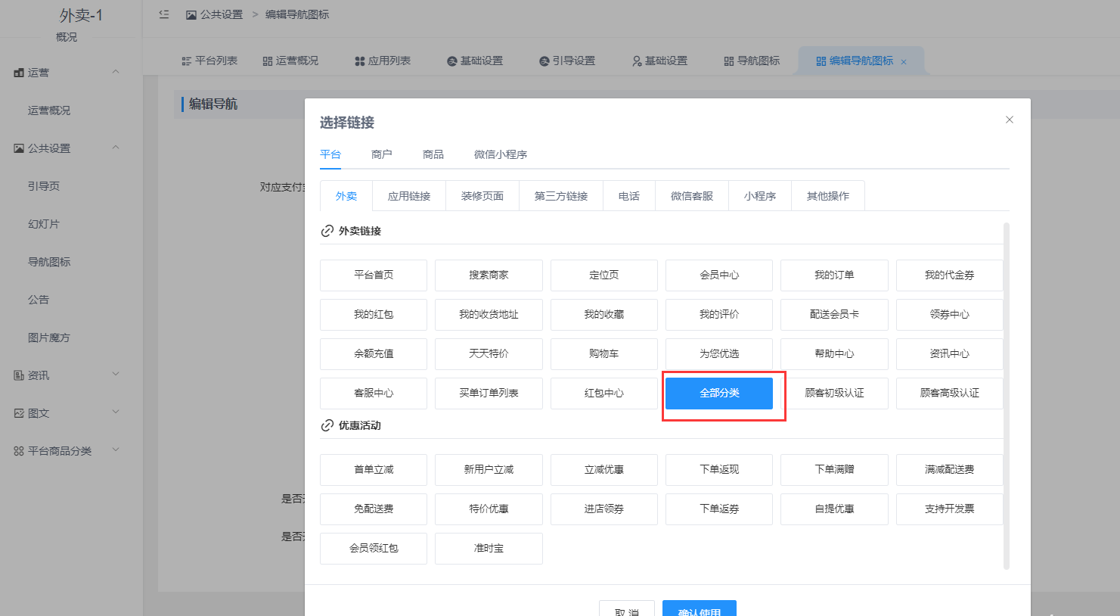
Task: Expand the 平台商品分类 sidebar menu
Action: pyautogui.click(x=116, y=450)
